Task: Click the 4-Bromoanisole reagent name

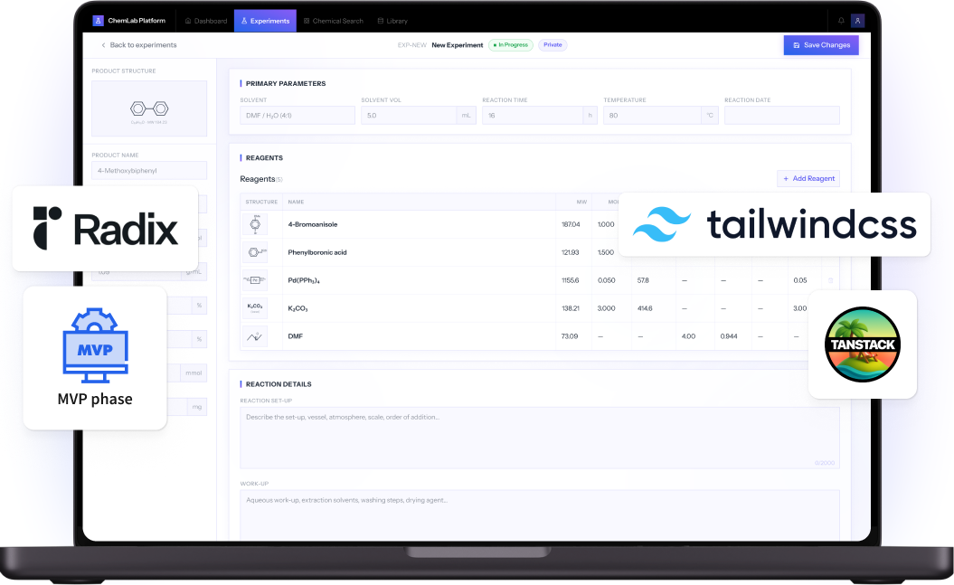Action: (313, 224)
